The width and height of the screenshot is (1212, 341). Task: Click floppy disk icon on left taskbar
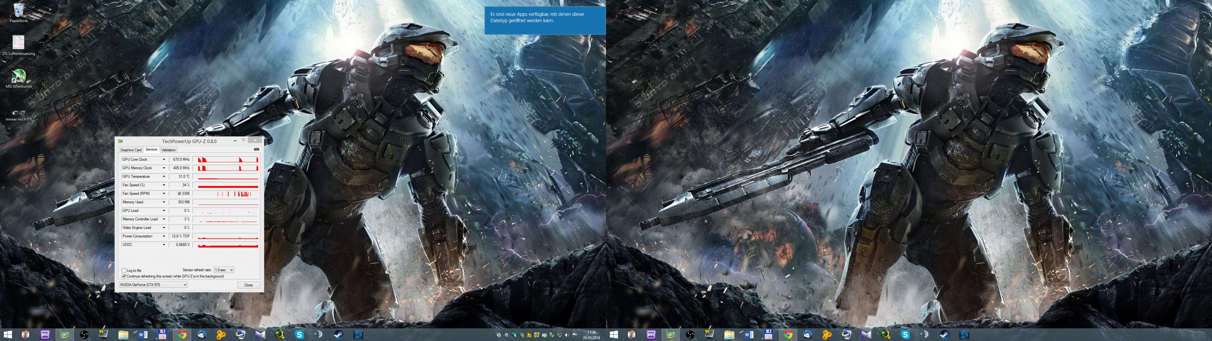pyautogui.click(x=162, y=335)
